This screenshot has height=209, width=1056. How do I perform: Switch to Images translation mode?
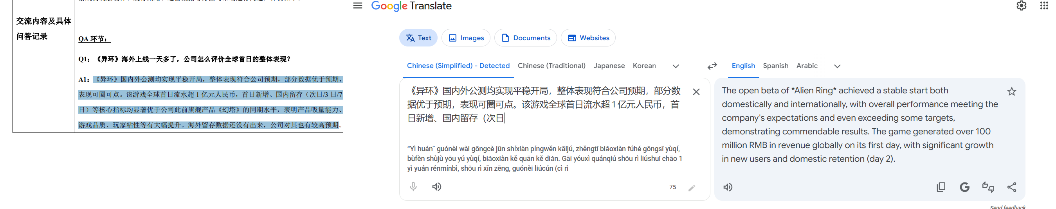pyautogui.click(x=466, y=38)
